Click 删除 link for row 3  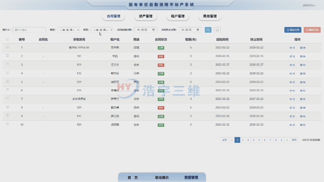click(303, 65)
